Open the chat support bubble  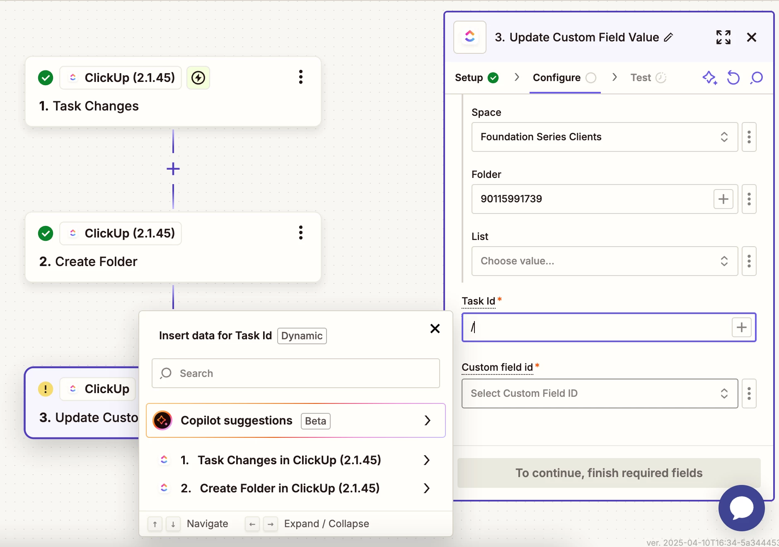[742, 508]
